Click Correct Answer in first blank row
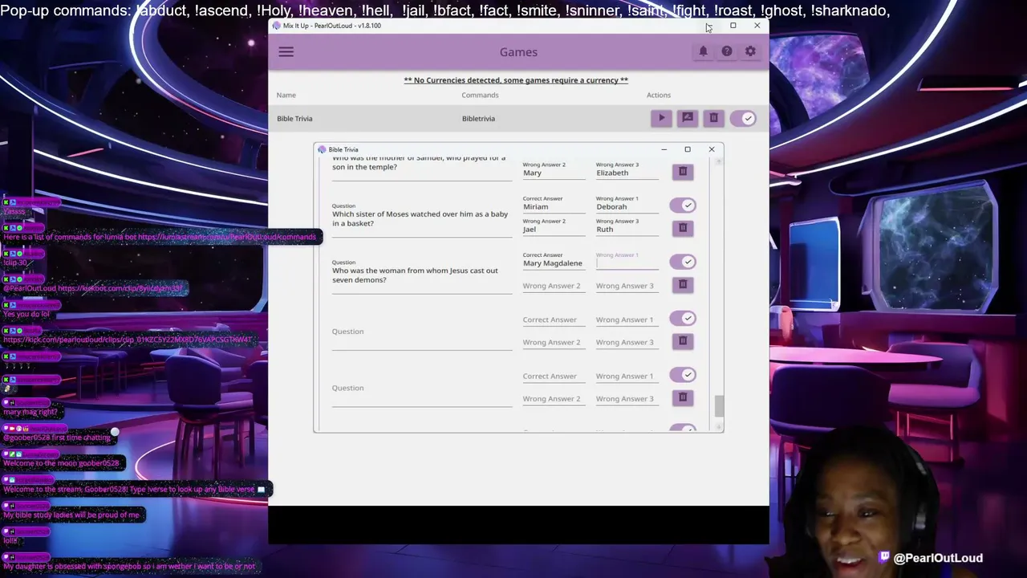 (x=554, y=320)
